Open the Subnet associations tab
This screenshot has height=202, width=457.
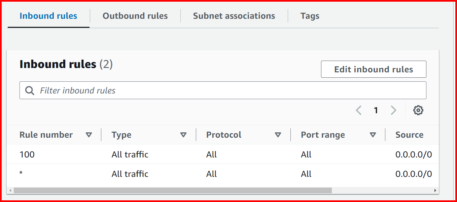click(x=234, y=16)
